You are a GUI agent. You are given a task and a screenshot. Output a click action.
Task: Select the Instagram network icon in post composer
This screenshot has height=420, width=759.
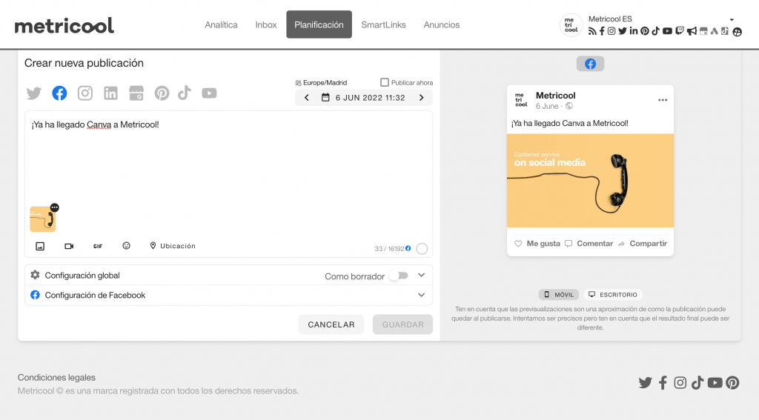pyautogui.click(x=85, y=93)
